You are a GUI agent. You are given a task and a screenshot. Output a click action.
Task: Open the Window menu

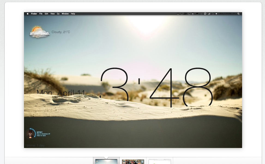click(x=65, y=14)
